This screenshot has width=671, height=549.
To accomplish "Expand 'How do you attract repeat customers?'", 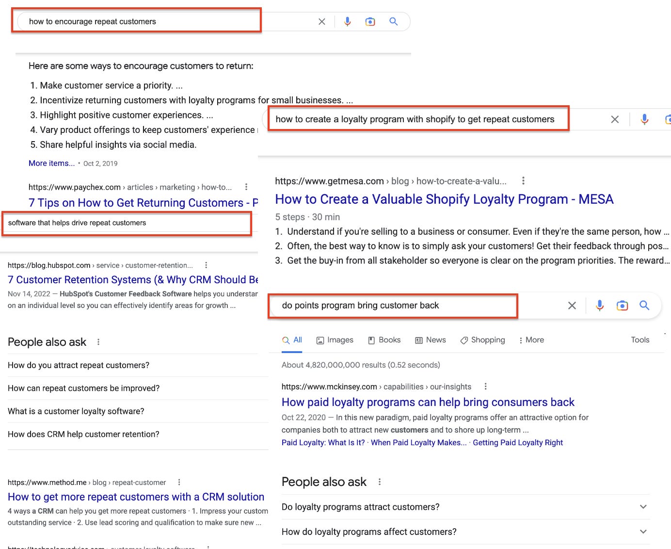I will point(138,365).
